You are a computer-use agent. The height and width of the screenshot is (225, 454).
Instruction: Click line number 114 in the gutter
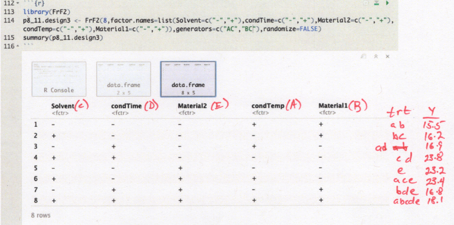click(x=9, y=20)
